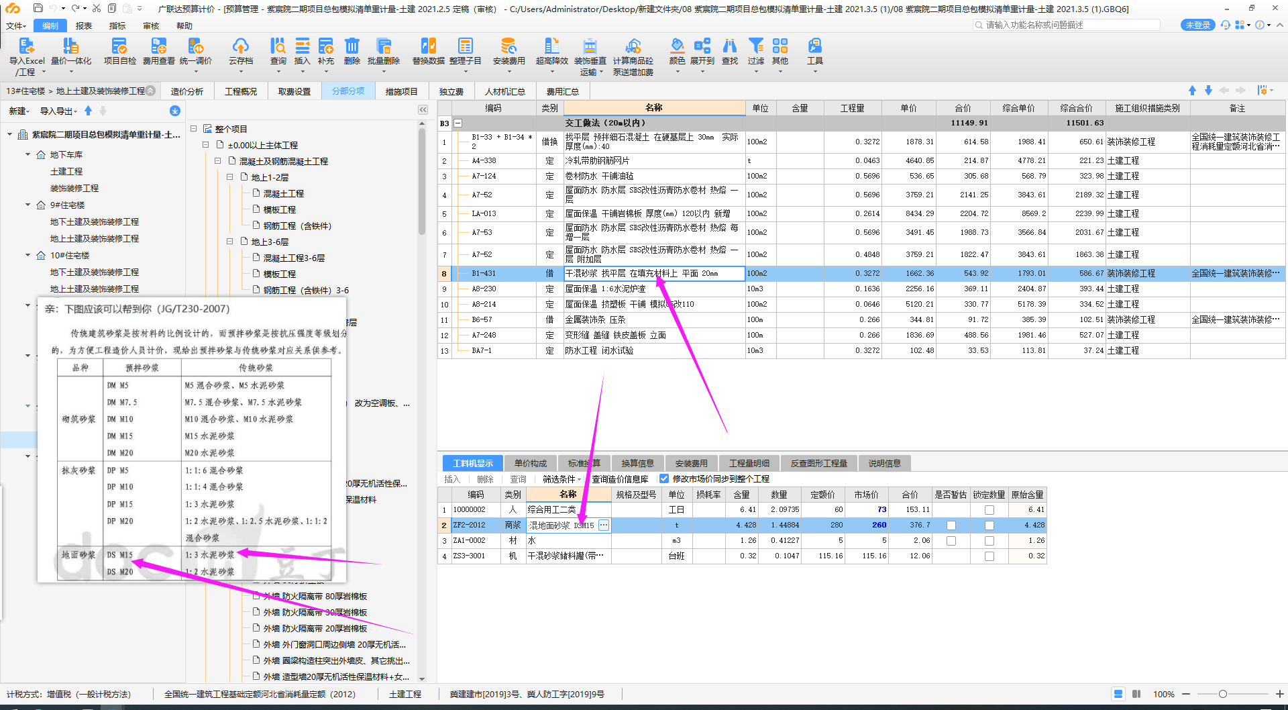The height and width of the screenshot is (710, 1288).
Task: Switch to the 人材机汇总 tab
Action: click(504, 91)
